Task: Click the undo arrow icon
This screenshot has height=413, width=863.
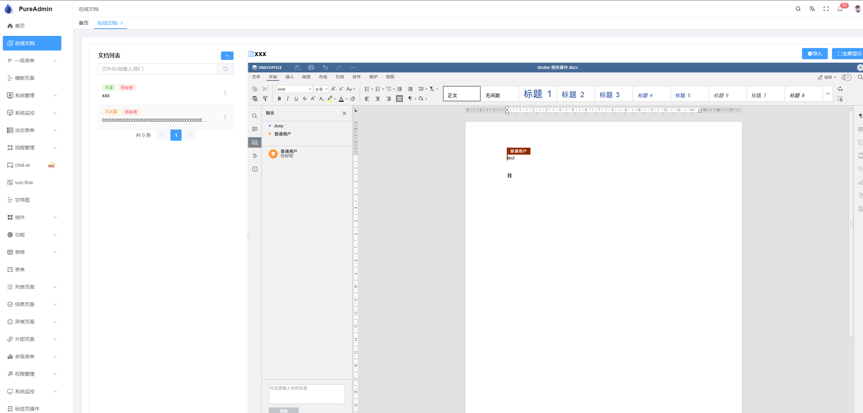Action: tap(325, 68)
